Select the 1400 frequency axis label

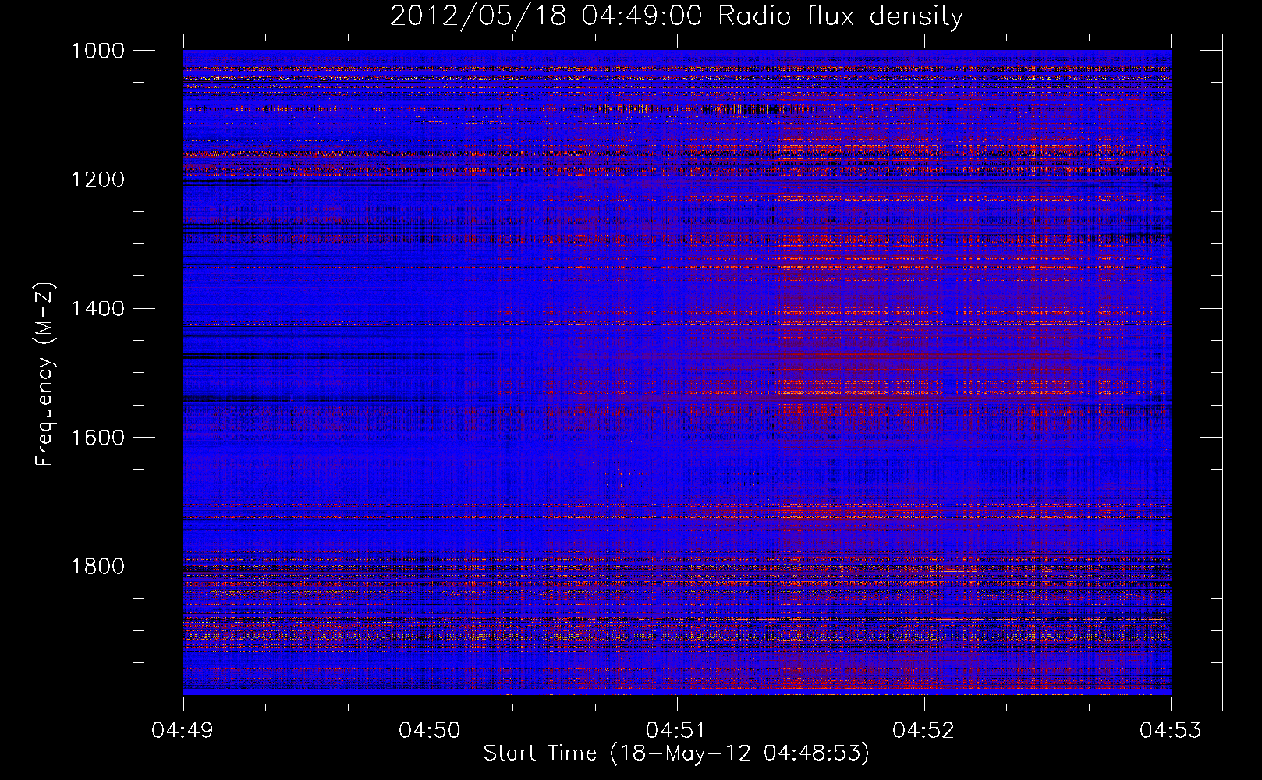[x=97, y=308]
